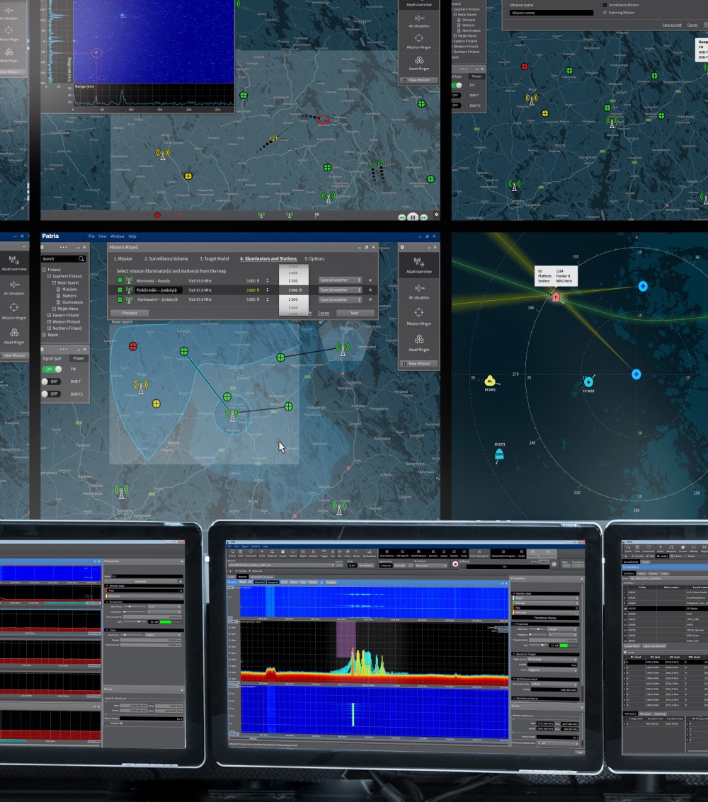Open Scatter view in the spectrum analyzer toolbar
The image size is (708, 802).
point(454,554)
